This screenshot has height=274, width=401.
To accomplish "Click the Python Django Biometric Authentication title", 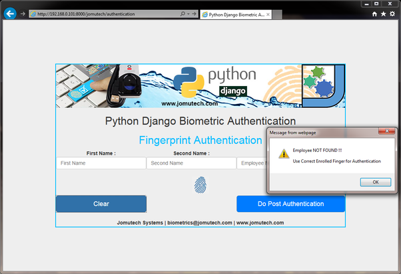I will pos(200,121).
